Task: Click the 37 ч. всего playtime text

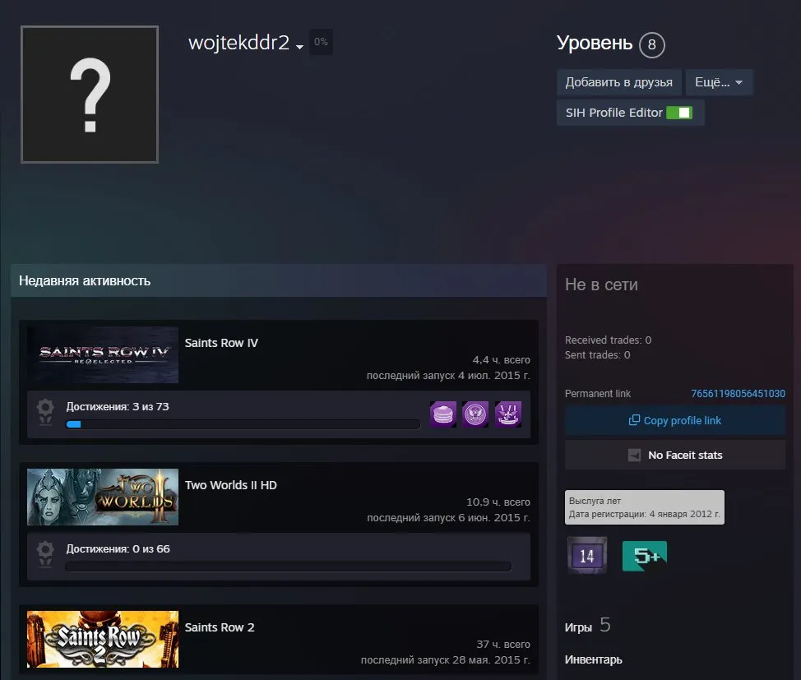Action: click(503, 645)
